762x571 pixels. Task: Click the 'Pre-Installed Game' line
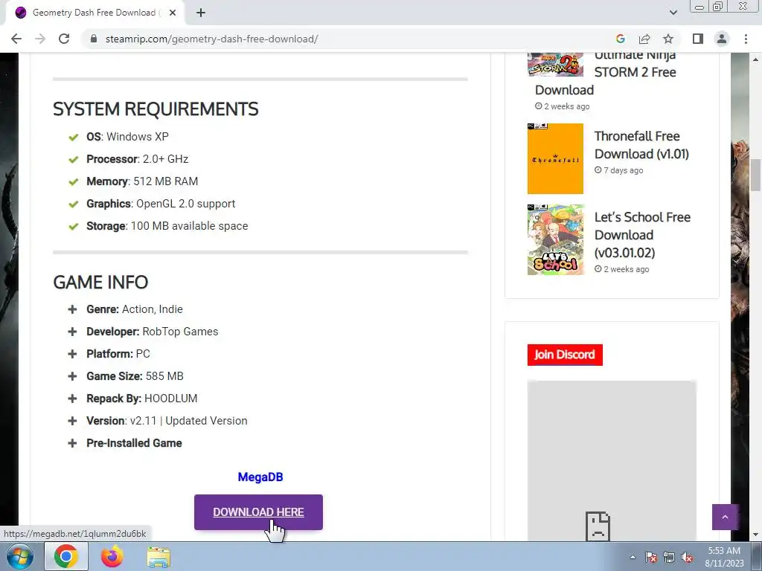click(134, 443)
